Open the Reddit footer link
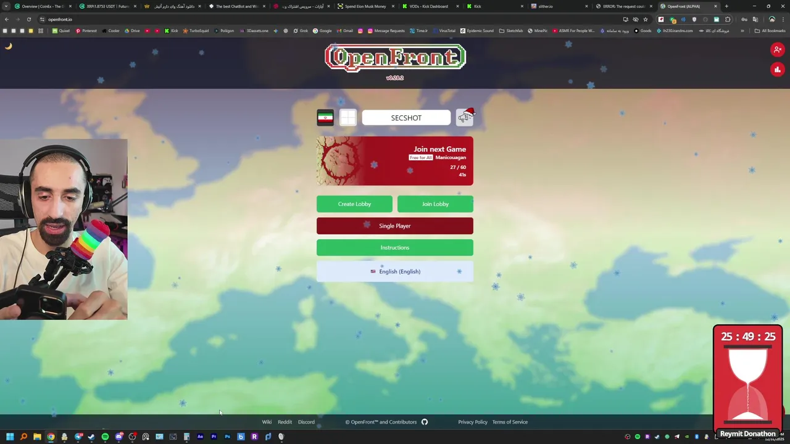790x444 pixels. pyautogui.click(x=285, y=422)
